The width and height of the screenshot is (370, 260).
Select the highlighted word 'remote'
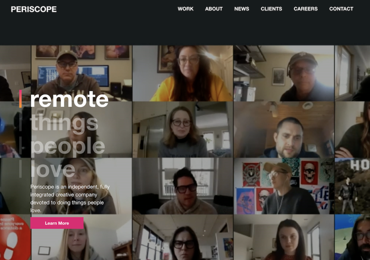pyautogui.click(x=69, y=99)
